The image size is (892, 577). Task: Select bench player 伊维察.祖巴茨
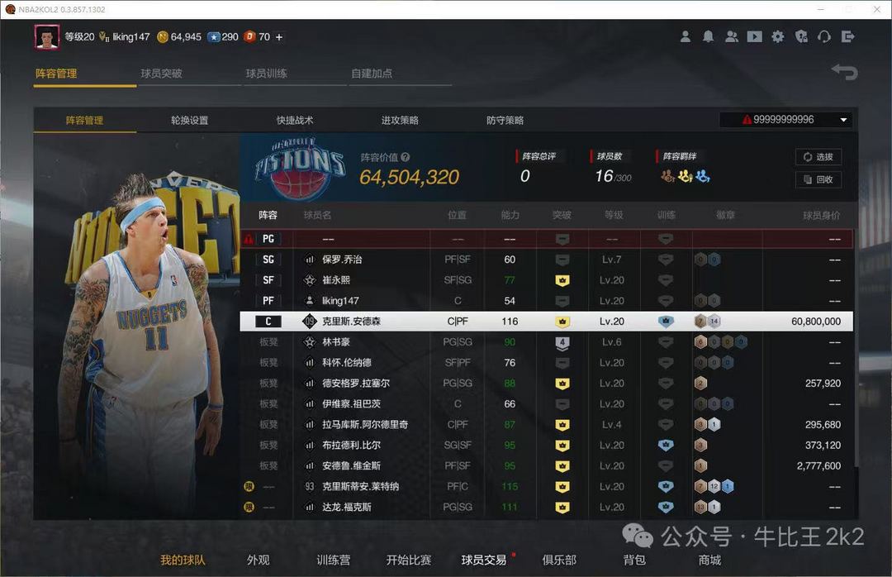click(x=547, y=404)
